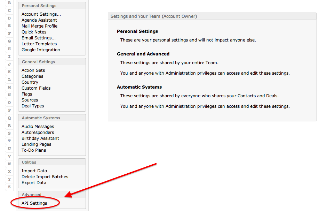Open Audio Messages under Automatic Systems
The image size is (319, 211).
(38, 127)
